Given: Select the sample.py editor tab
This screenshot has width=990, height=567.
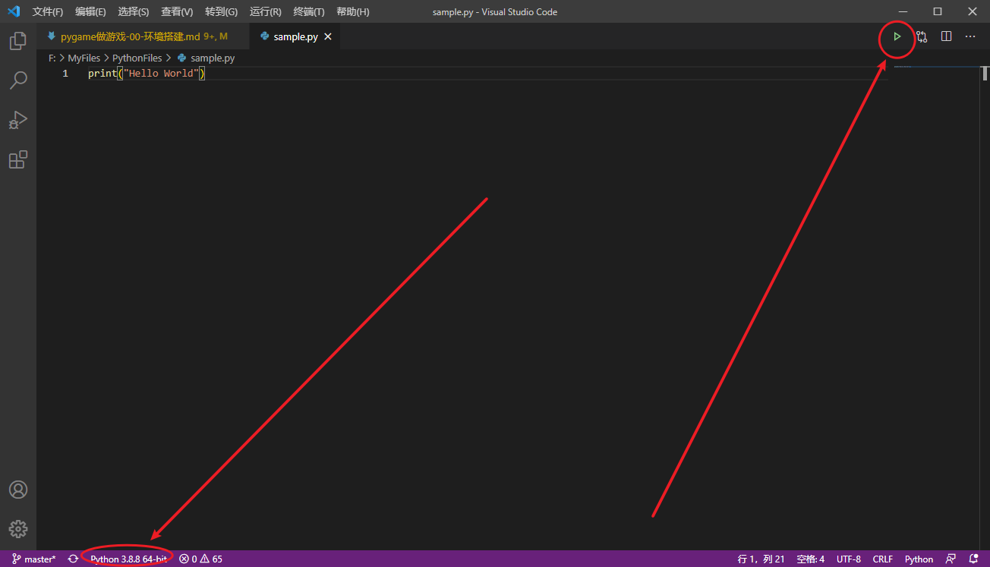Looking at the screenshot, I should click(x=295, y=36).
